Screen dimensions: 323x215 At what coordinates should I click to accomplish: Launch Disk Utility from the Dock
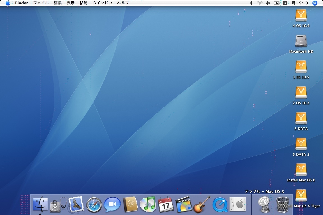click(x=58, y=205)
